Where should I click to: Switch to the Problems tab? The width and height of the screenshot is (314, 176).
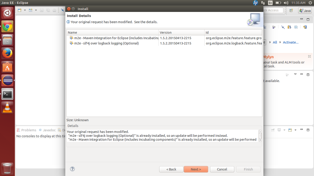tap(27, 130)
